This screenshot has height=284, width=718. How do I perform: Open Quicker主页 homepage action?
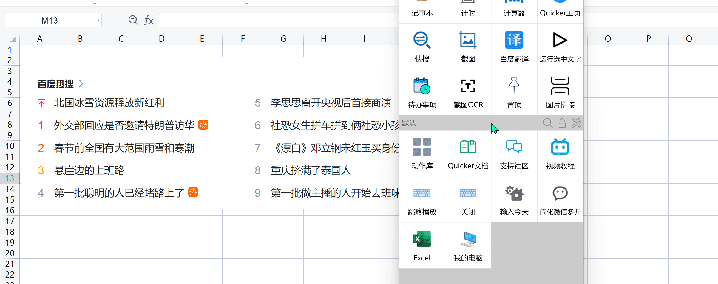click(560, 11)
